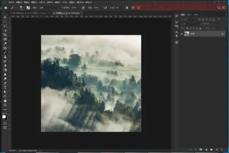Add a layer mask button
Screen dimensions: 229x153
pyautogui.click(x=201, y=149)
